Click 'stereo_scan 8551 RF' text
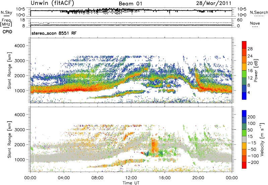The width and height of the screenshot is (268, 185). tap(54, 33)
